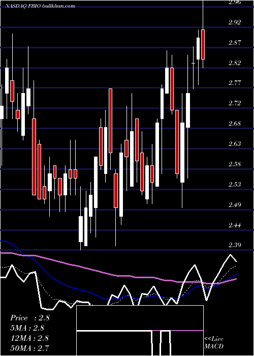The image size is (254, 356).
Task: Click the 2.77 price axis label
Action: pos(234,83)
